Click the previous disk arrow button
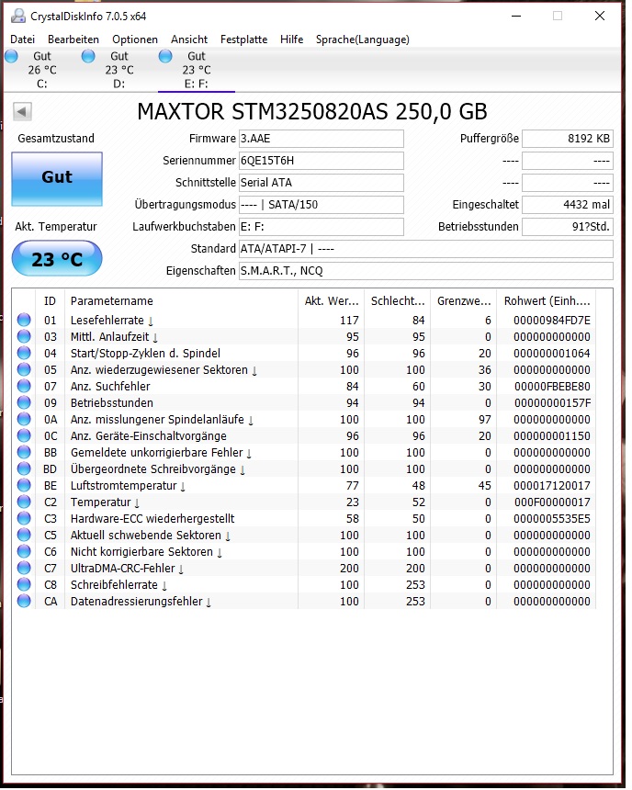The width and height of the screenshot is (632, 790). click(x=22, y=111)
